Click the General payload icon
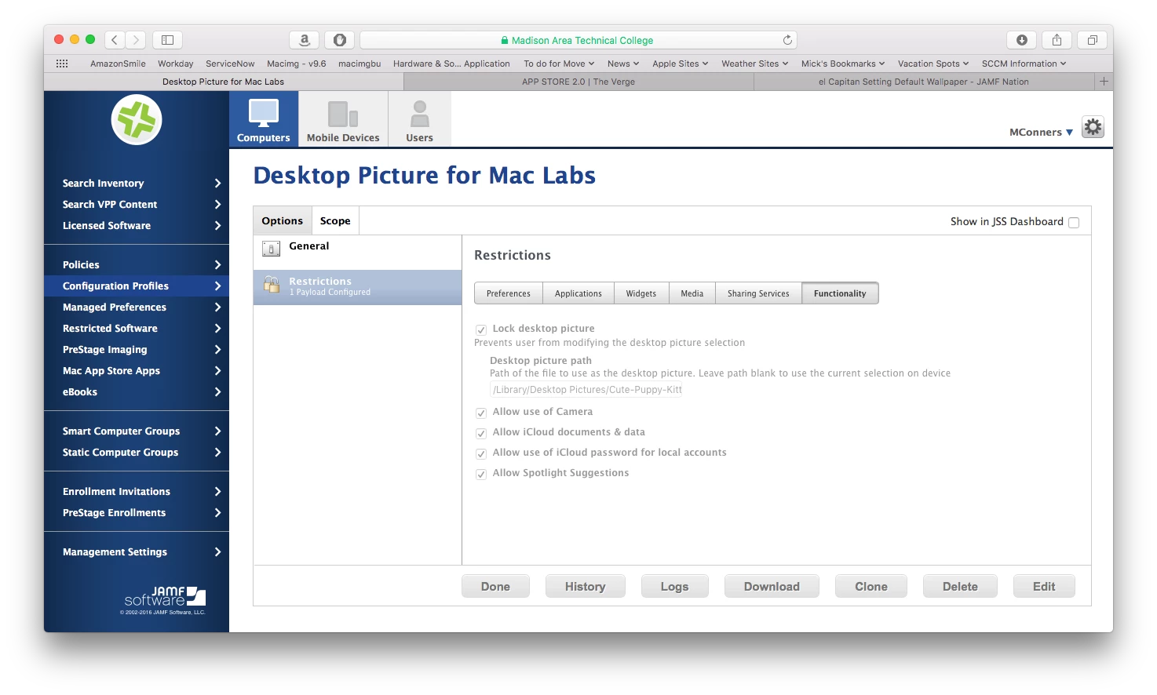The height and width of the screenshot is (695, 1157). pyautogui.click(x=271, y=249)
